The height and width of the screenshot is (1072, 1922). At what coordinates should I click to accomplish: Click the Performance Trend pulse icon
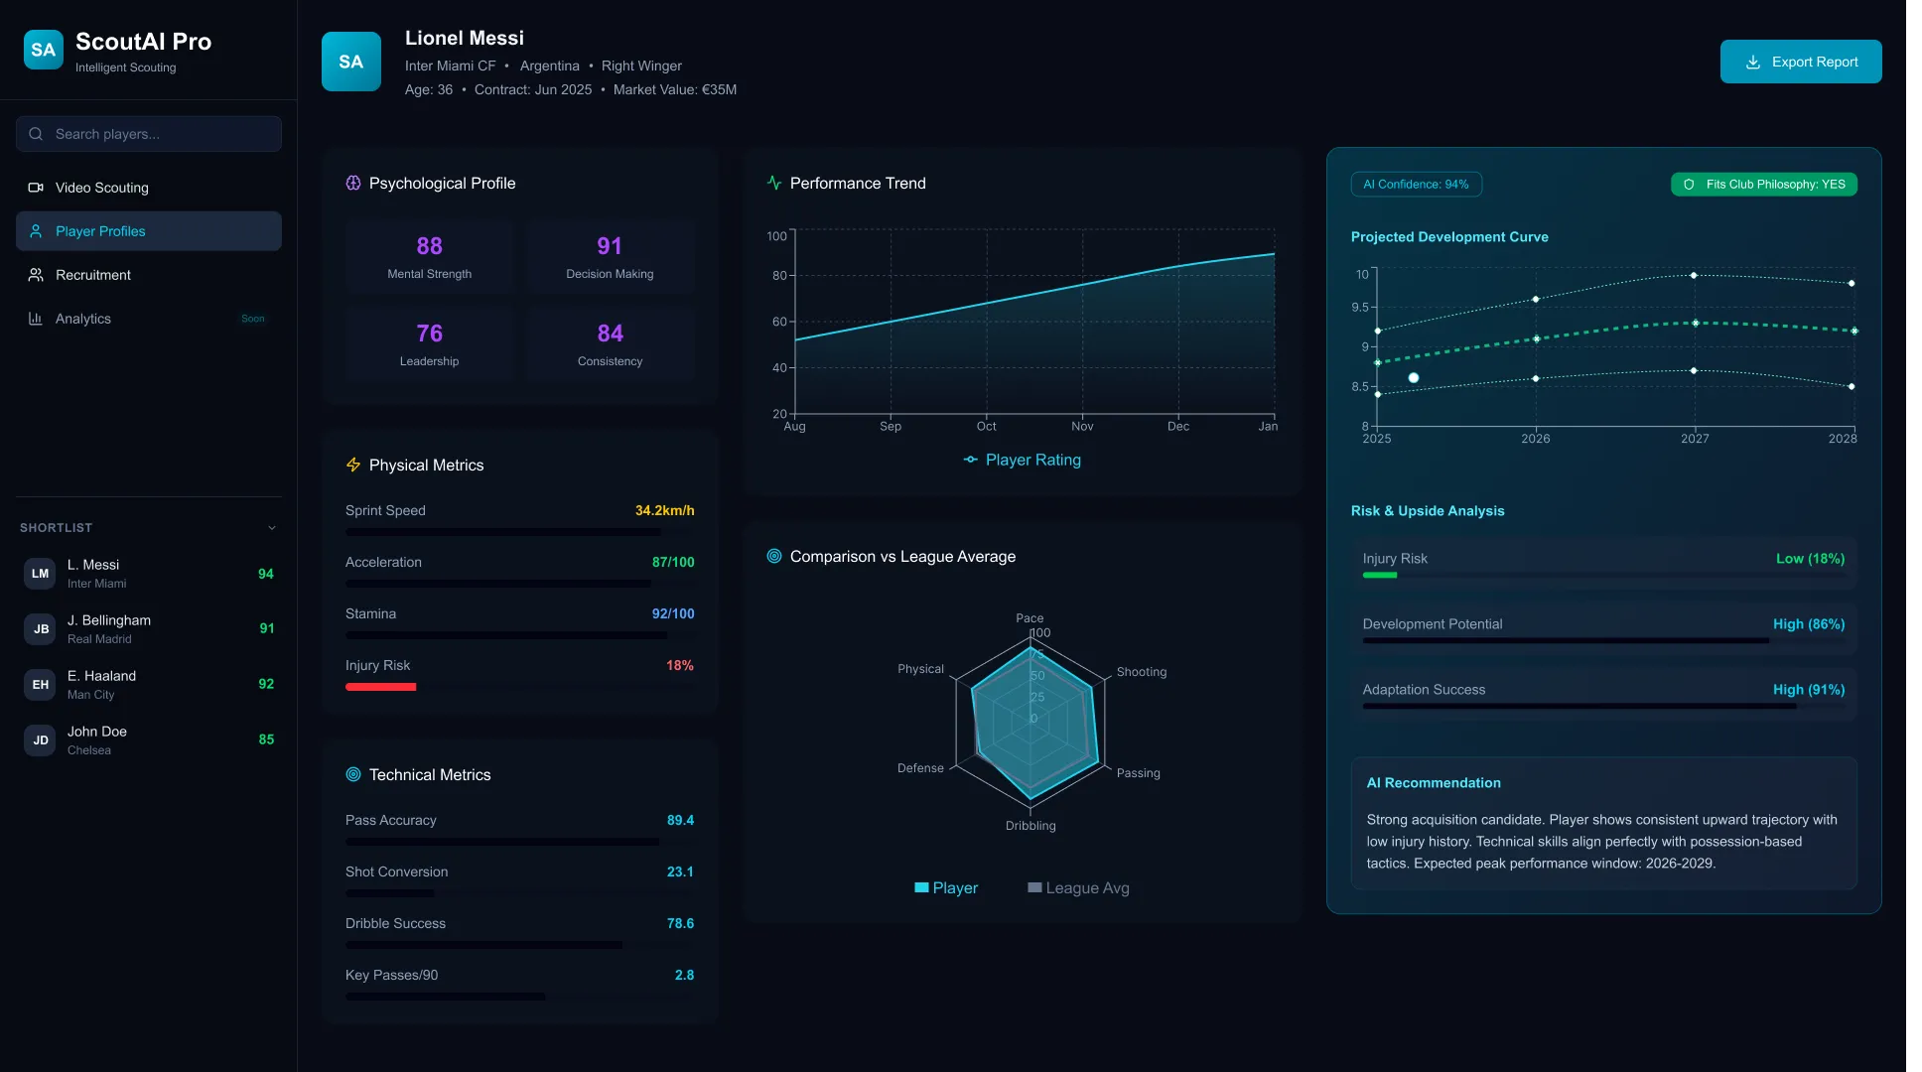[x=774, y=183]
